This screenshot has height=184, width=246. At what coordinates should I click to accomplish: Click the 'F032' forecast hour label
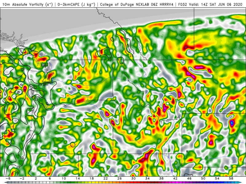click(x=183, y=5)
